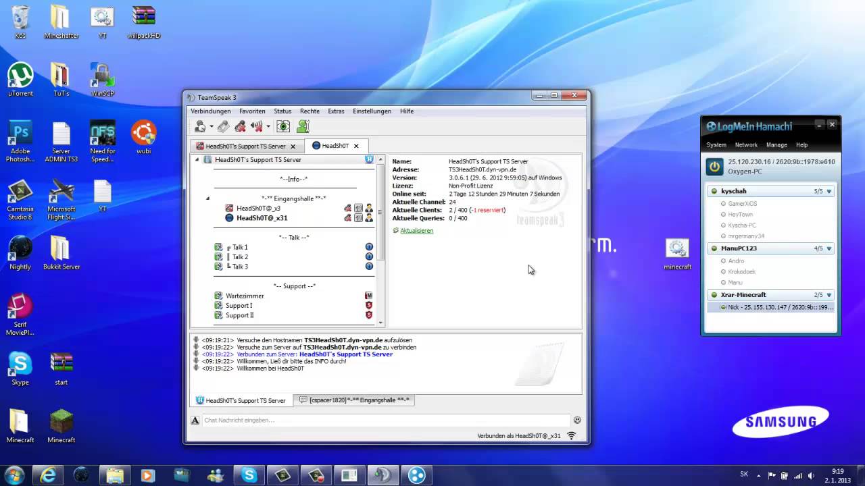
Task: Close the HeadSh0T server tab
Action: (x=356, y=146)
